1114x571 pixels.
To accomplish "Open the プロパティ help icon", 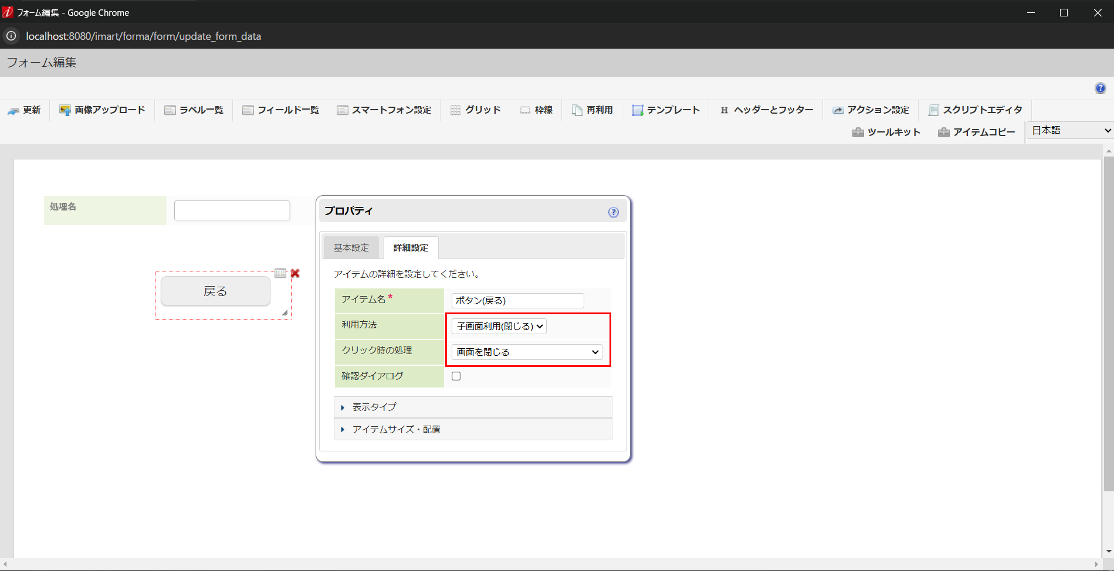I will pos(613,212).
